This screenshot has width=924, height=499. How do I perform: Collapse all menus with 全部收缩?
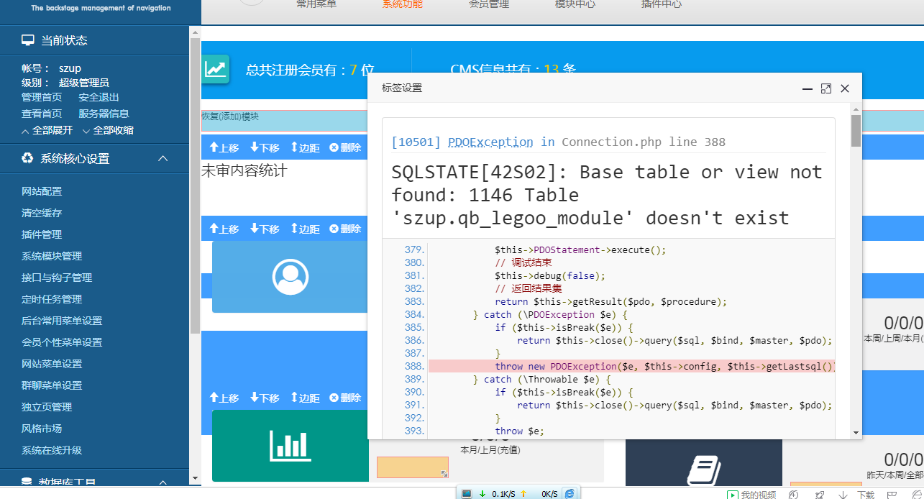pyautogui.click(x=108, y=130)
